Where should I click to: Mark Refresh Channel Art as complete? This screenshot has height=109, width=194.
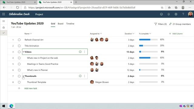(19, 40)
